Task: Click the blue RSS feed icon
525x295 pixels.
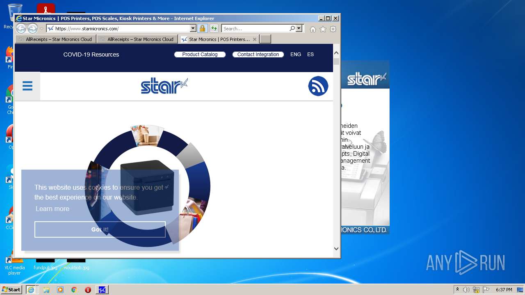Action: tap(318, 86)
